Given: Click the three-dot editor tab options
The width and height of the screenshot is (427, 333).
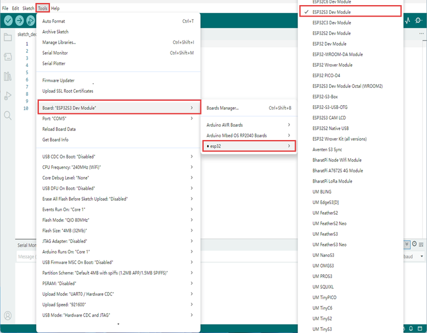Looking at the screenshot, I should [x=421, y=33].
